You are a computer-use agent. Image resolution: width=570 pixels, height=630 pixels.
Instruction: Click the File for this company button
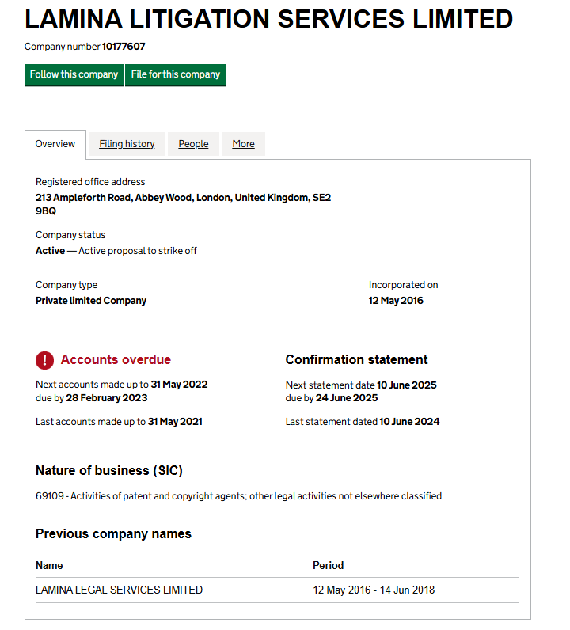click(175, 74)
